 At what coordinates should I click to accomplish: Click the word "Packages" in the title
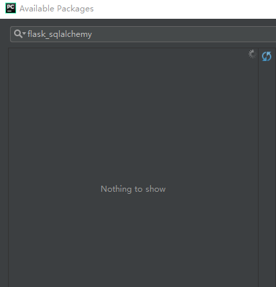[75, 9]
